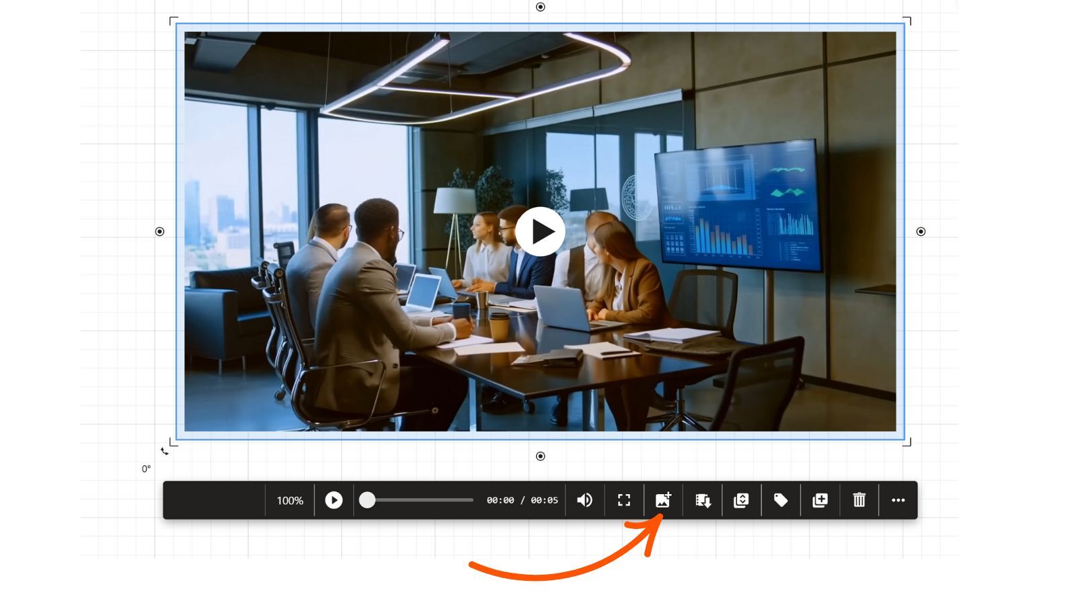Click the add image icon in the toolbar

663,500
